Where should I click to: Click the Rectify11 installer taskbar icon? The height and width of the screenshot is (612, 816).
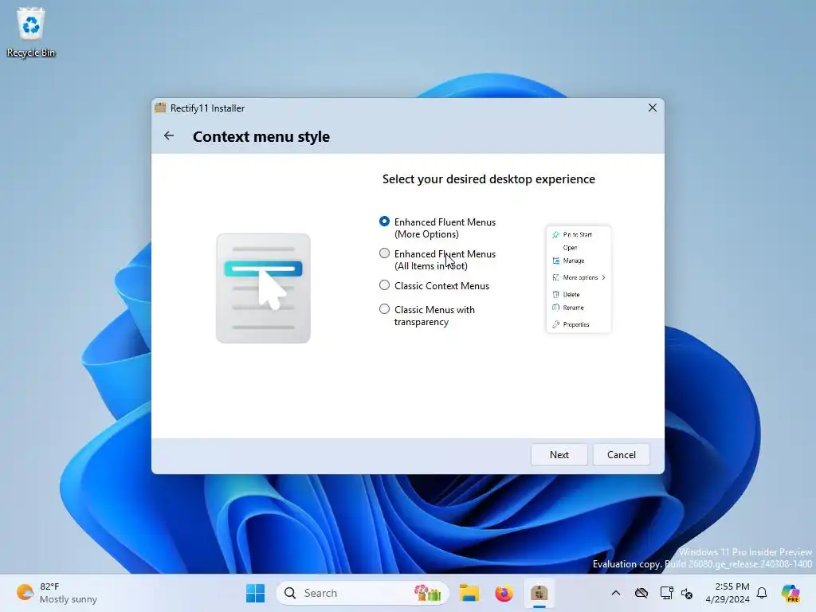tap(539, 593)
